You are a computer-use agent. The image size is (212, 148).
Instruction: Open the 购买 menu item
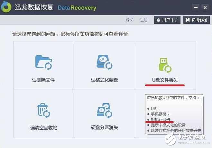click(129, 20)
